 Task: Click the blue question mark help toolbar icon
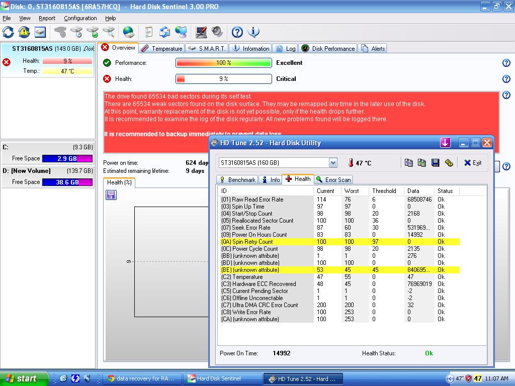[237, 32]
